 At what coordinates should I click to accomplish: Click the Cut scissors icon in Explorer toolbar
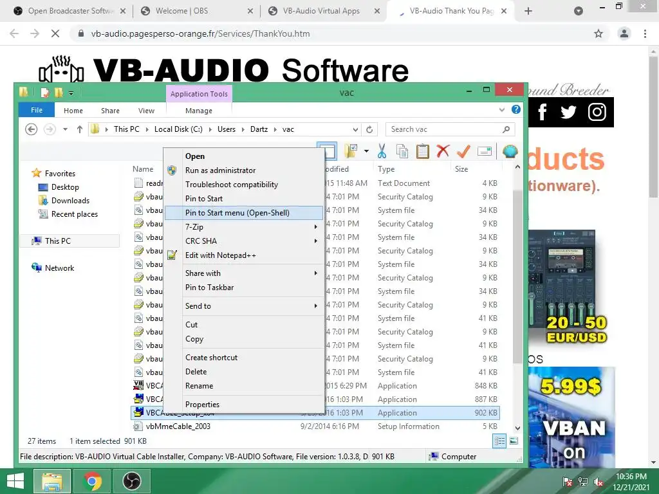(382, 151)
